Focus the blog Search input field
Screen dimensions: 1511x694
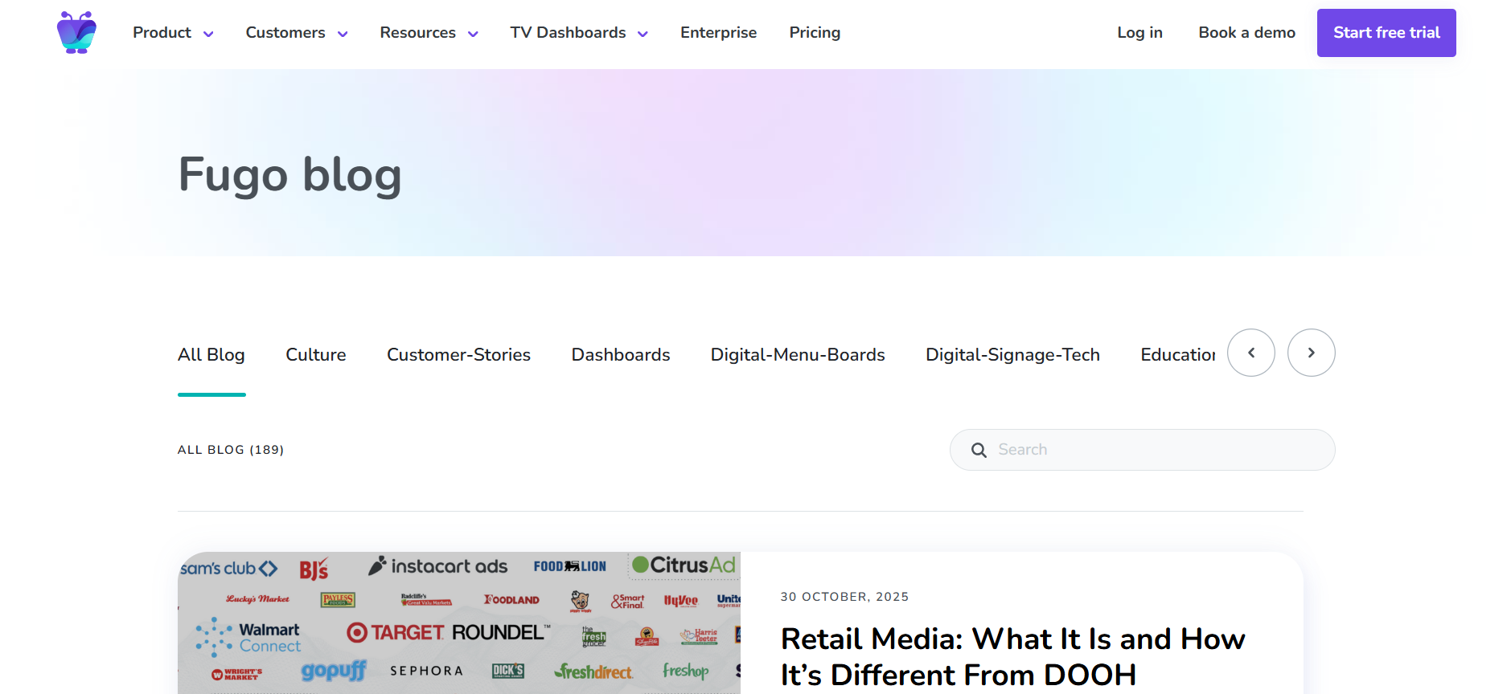pyautogui.click(x=1158, y=450)
